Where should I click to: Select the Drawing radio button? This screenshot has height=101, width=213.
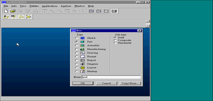point(77,53)
